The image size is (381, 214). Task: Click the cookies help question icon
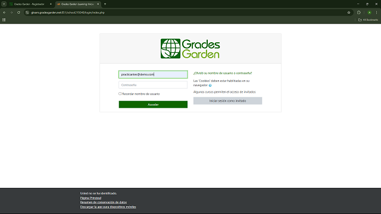210,86
